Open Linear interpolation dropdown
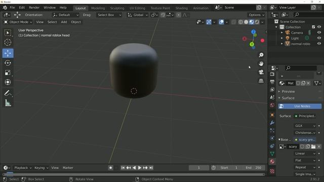Image resolution: width=324 pixels, height=182 pixels. [x=305, y=153]
